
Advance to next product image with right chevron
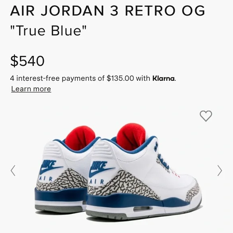pyautogui.click(x=220, y=171)
